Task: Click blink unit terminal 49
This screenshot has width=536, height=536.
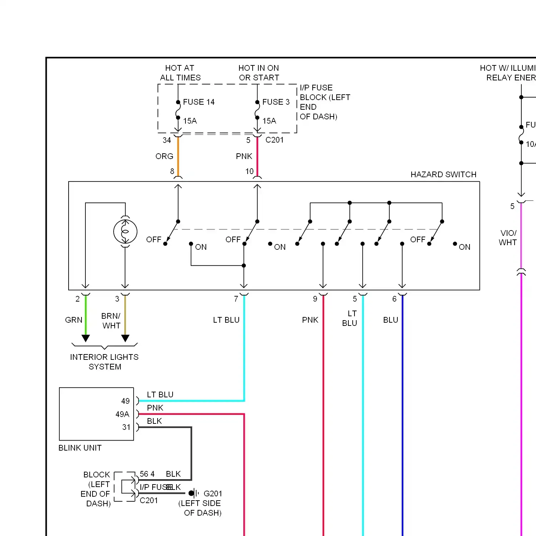Action: pyautogui.click(x=125, y=401)
